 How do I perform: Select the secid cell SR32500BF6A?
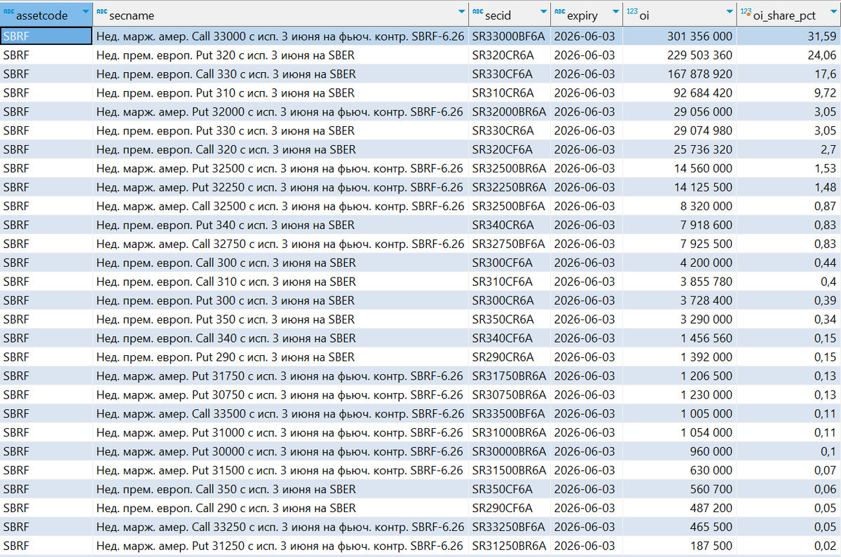510,206
